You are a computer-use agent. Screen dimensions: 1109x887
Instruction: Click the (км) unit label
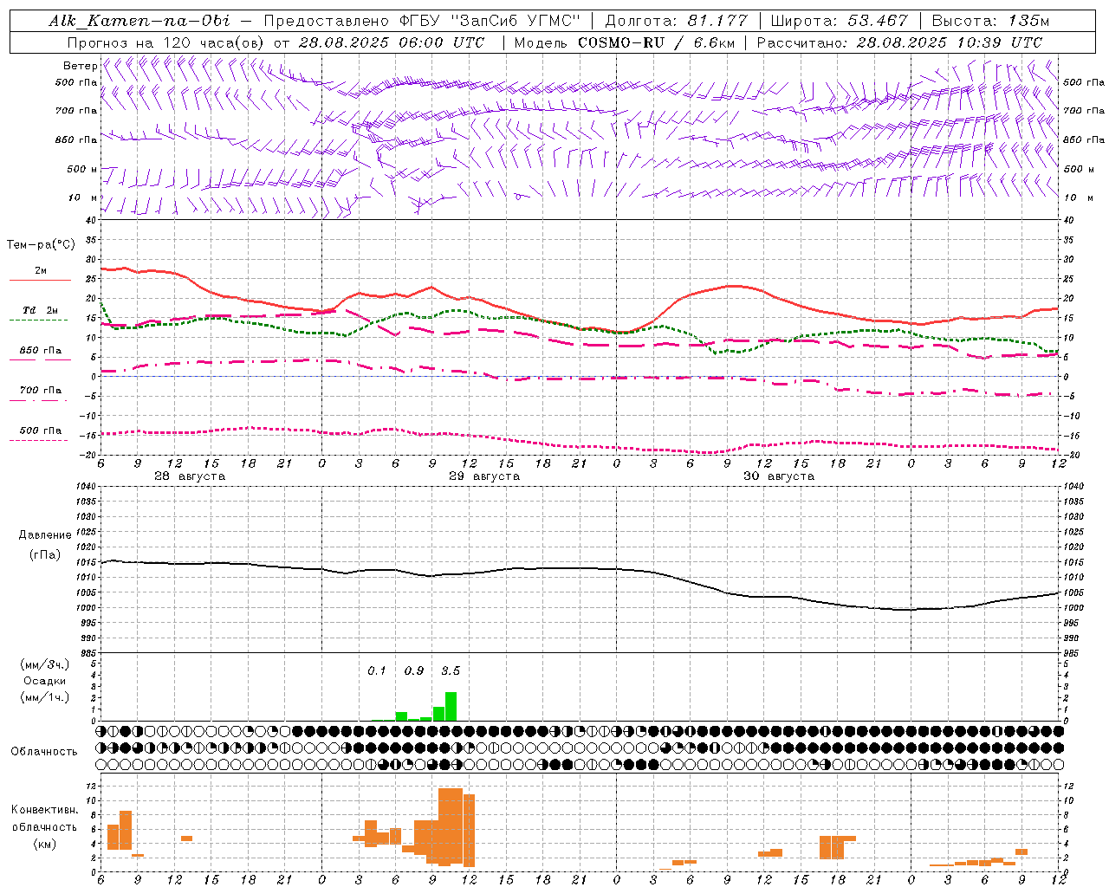44,844
